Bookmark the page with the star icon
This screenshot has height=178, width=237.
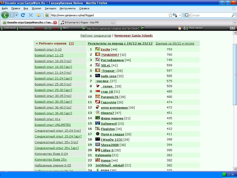pyautogui.click(x=170, y=15)
